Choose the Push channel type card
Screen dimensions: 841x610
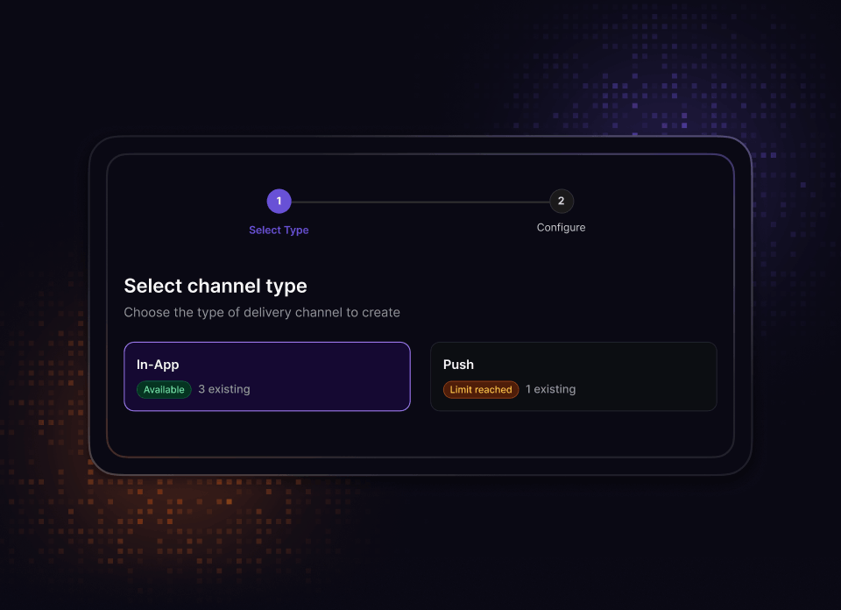pos(573,377)
